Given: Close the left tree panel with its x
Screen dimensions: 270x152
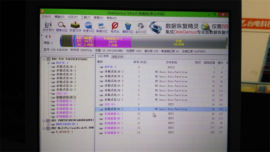Looking at the screenshot, I should pyautogui.click(x=92, y=55).
